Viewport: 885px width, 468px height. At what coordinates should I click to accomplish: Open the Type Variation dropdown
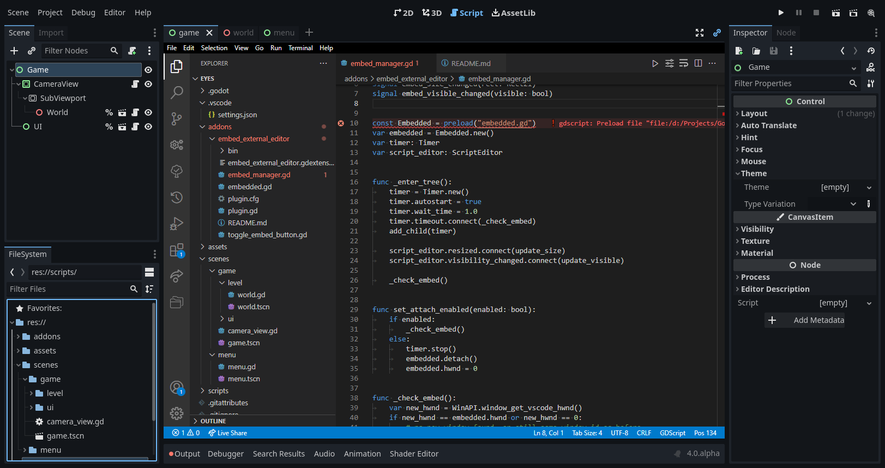(832, 204)
